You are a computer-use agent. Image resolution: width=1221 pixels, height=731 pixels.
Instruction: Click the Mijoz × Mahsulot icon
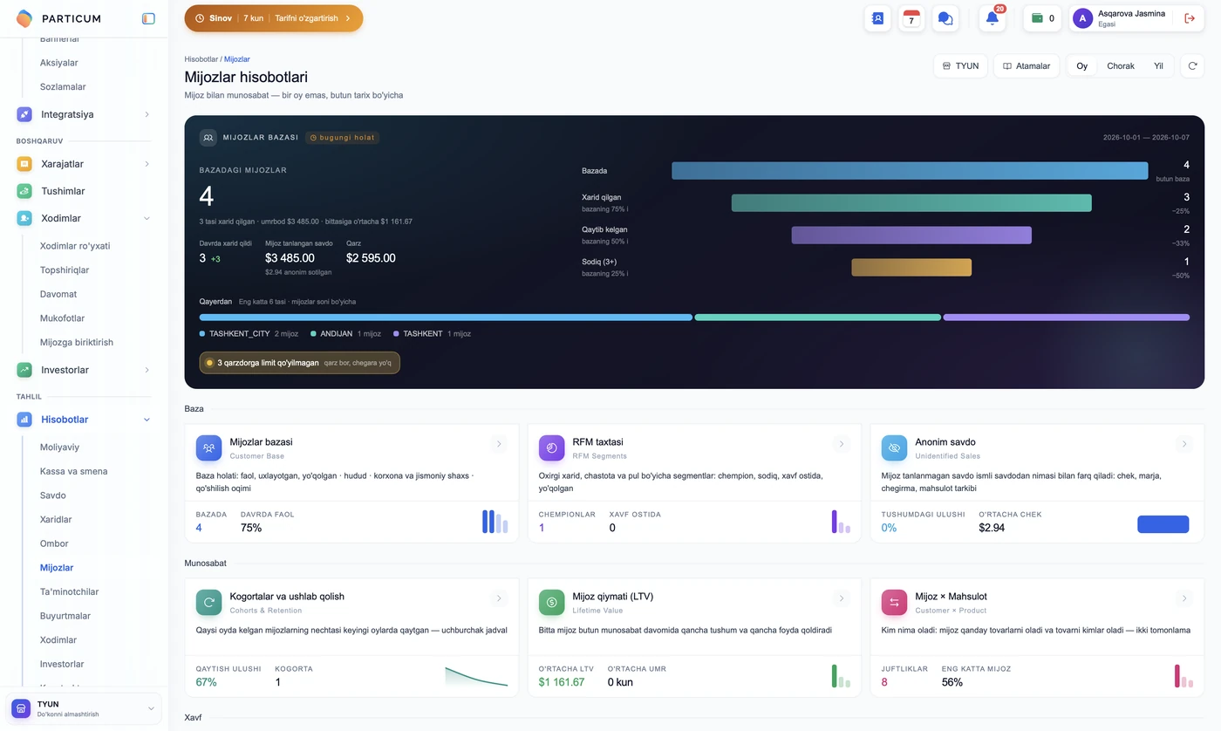(x=894, y=603)
